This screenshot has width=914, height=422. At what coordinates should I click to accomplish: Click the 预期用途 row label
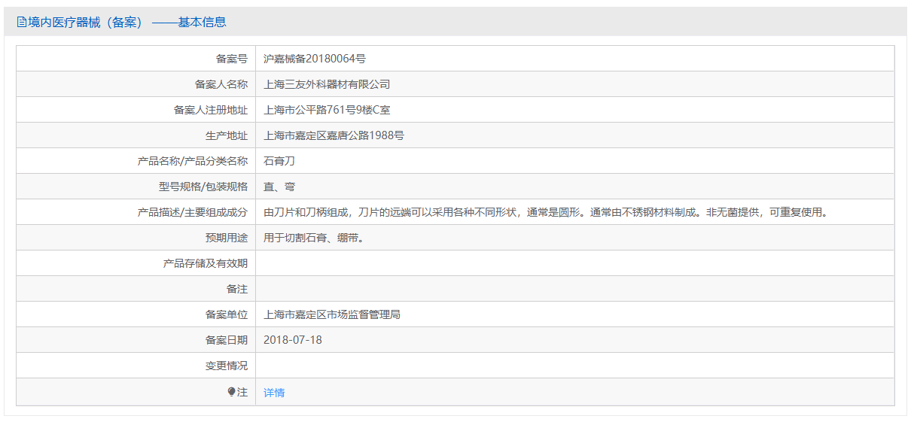227,238
